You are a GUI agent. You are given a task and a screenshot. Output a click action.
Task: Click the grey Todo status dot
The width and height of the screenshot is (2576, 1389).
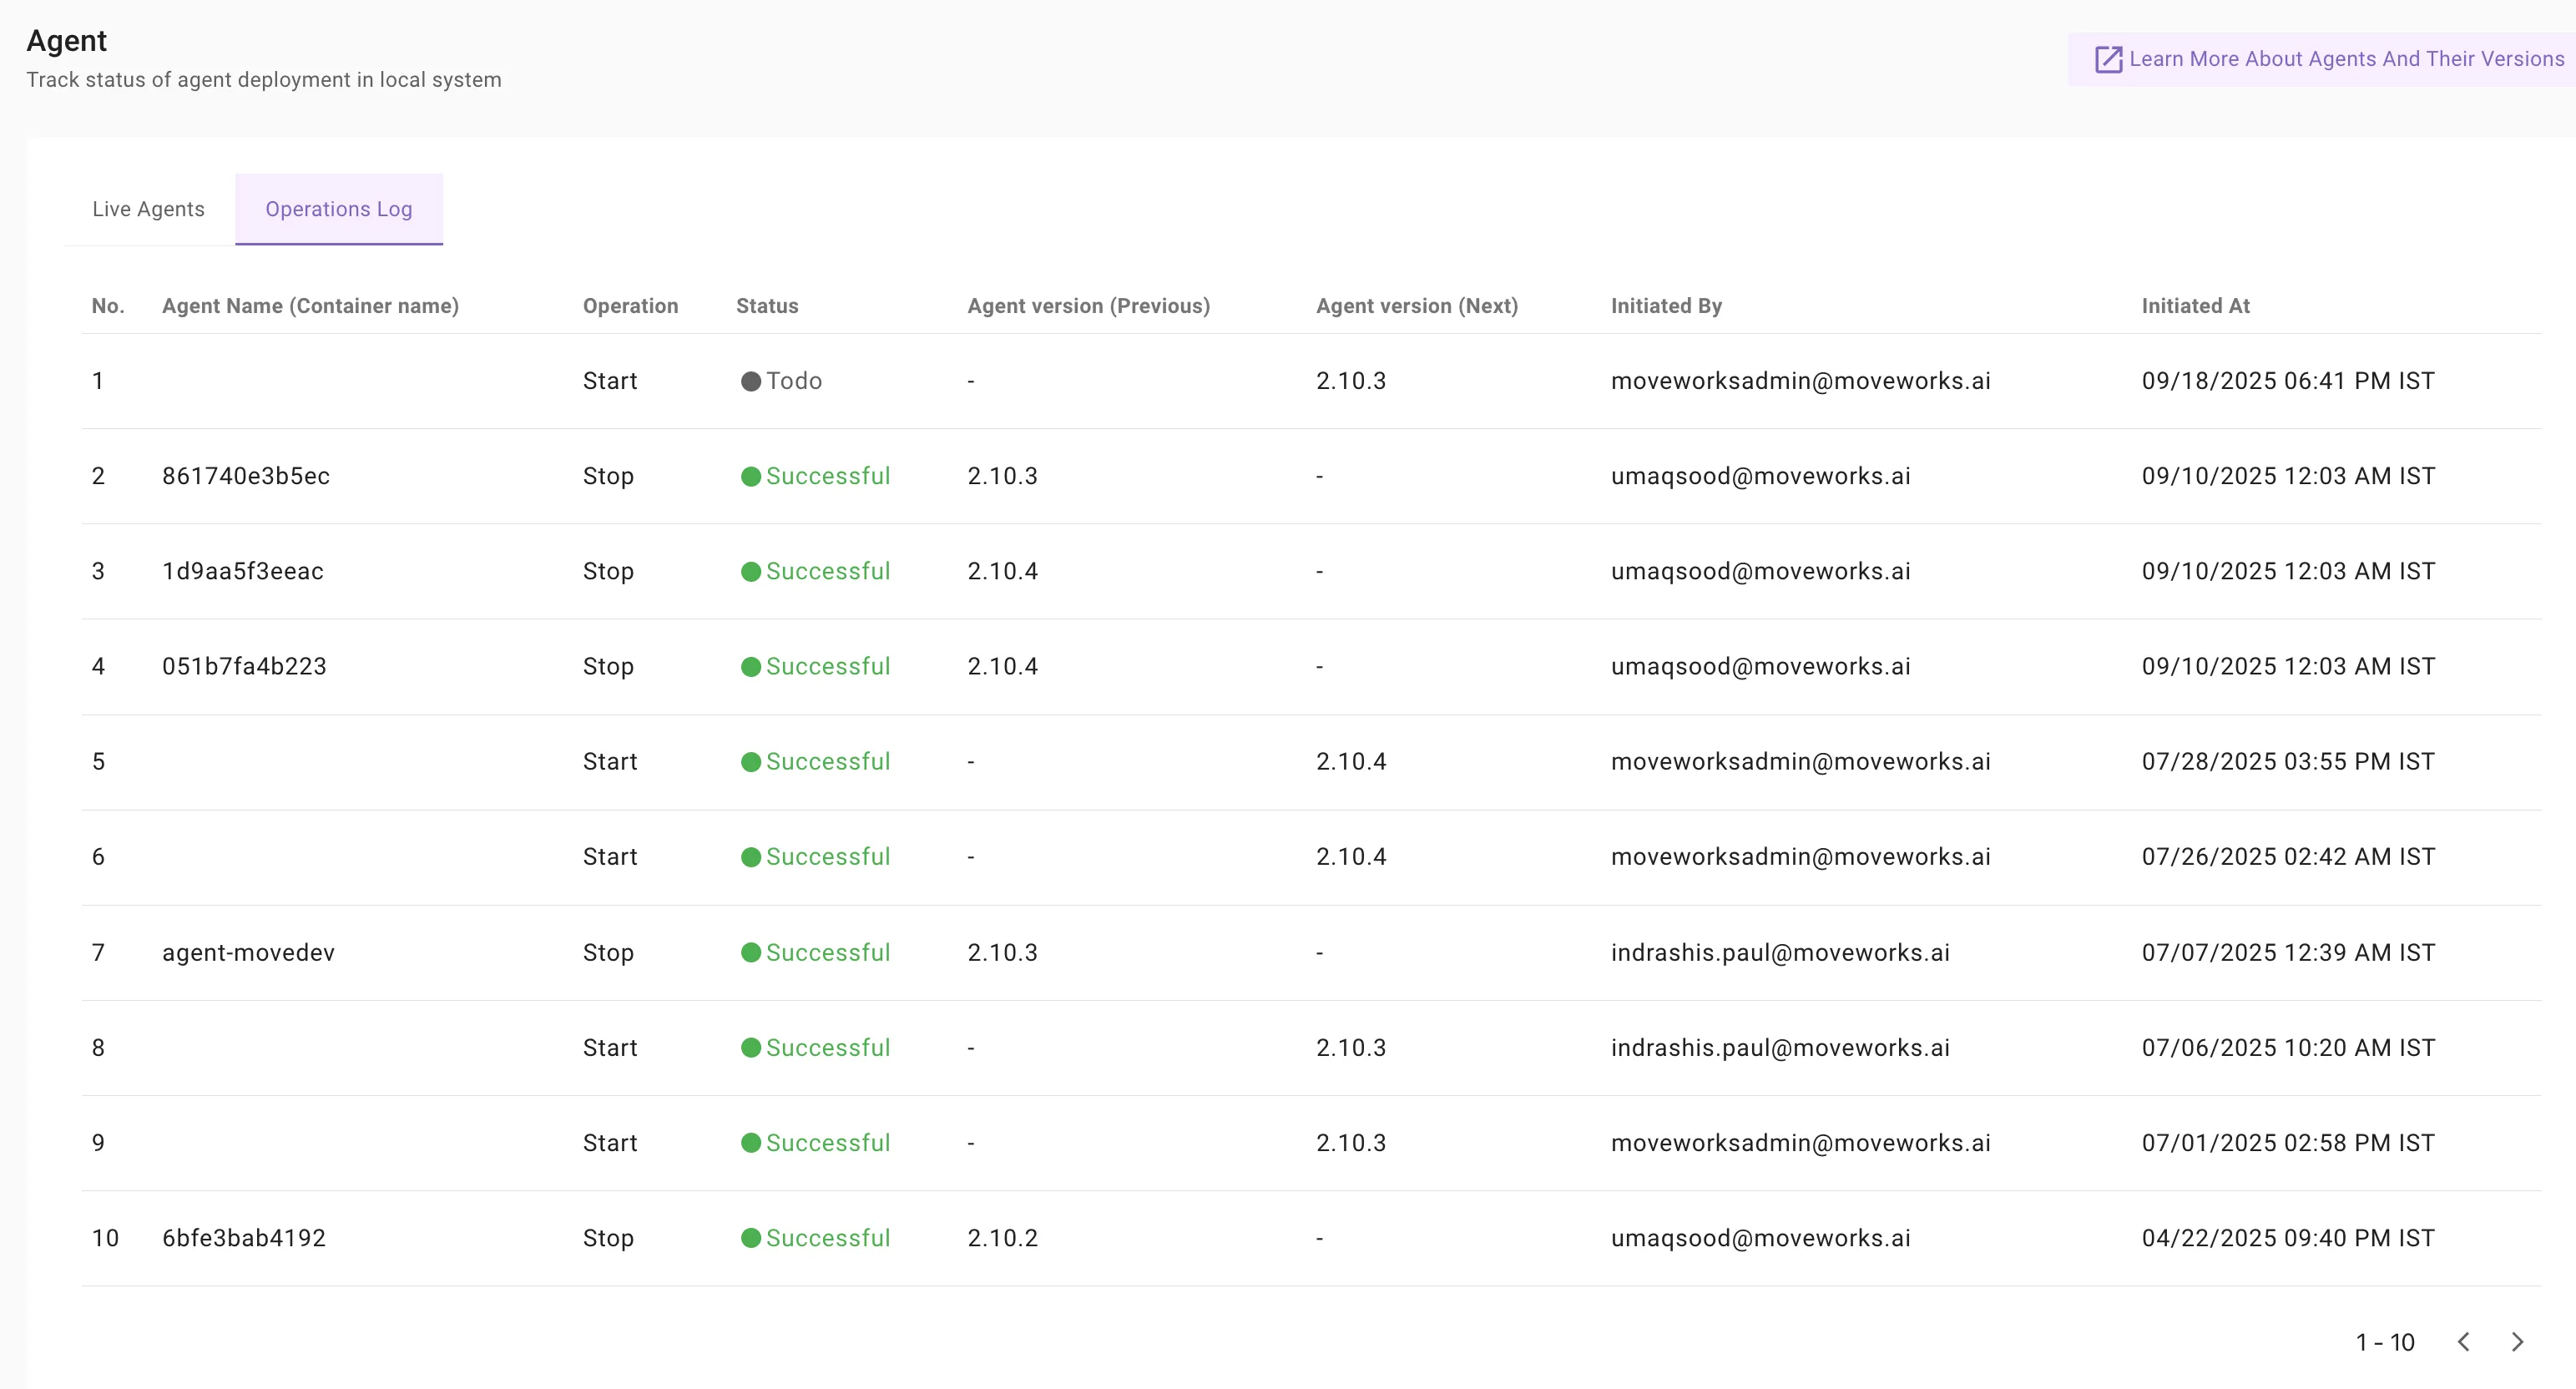[x=751, y=381]
